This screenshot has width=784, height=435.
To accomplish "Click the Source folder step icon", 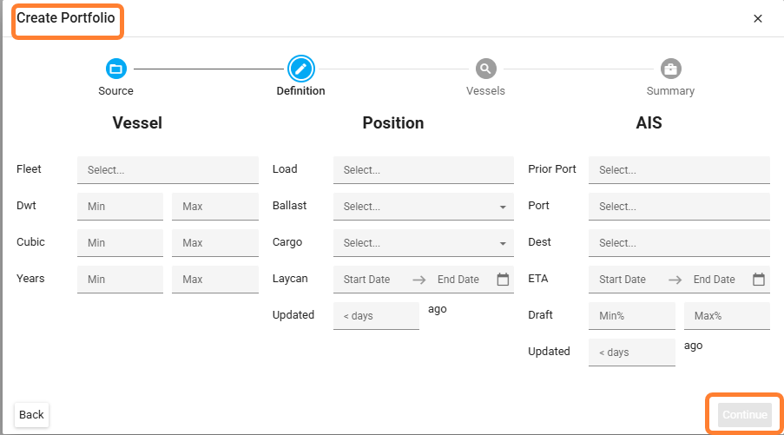I will (115, 69).
